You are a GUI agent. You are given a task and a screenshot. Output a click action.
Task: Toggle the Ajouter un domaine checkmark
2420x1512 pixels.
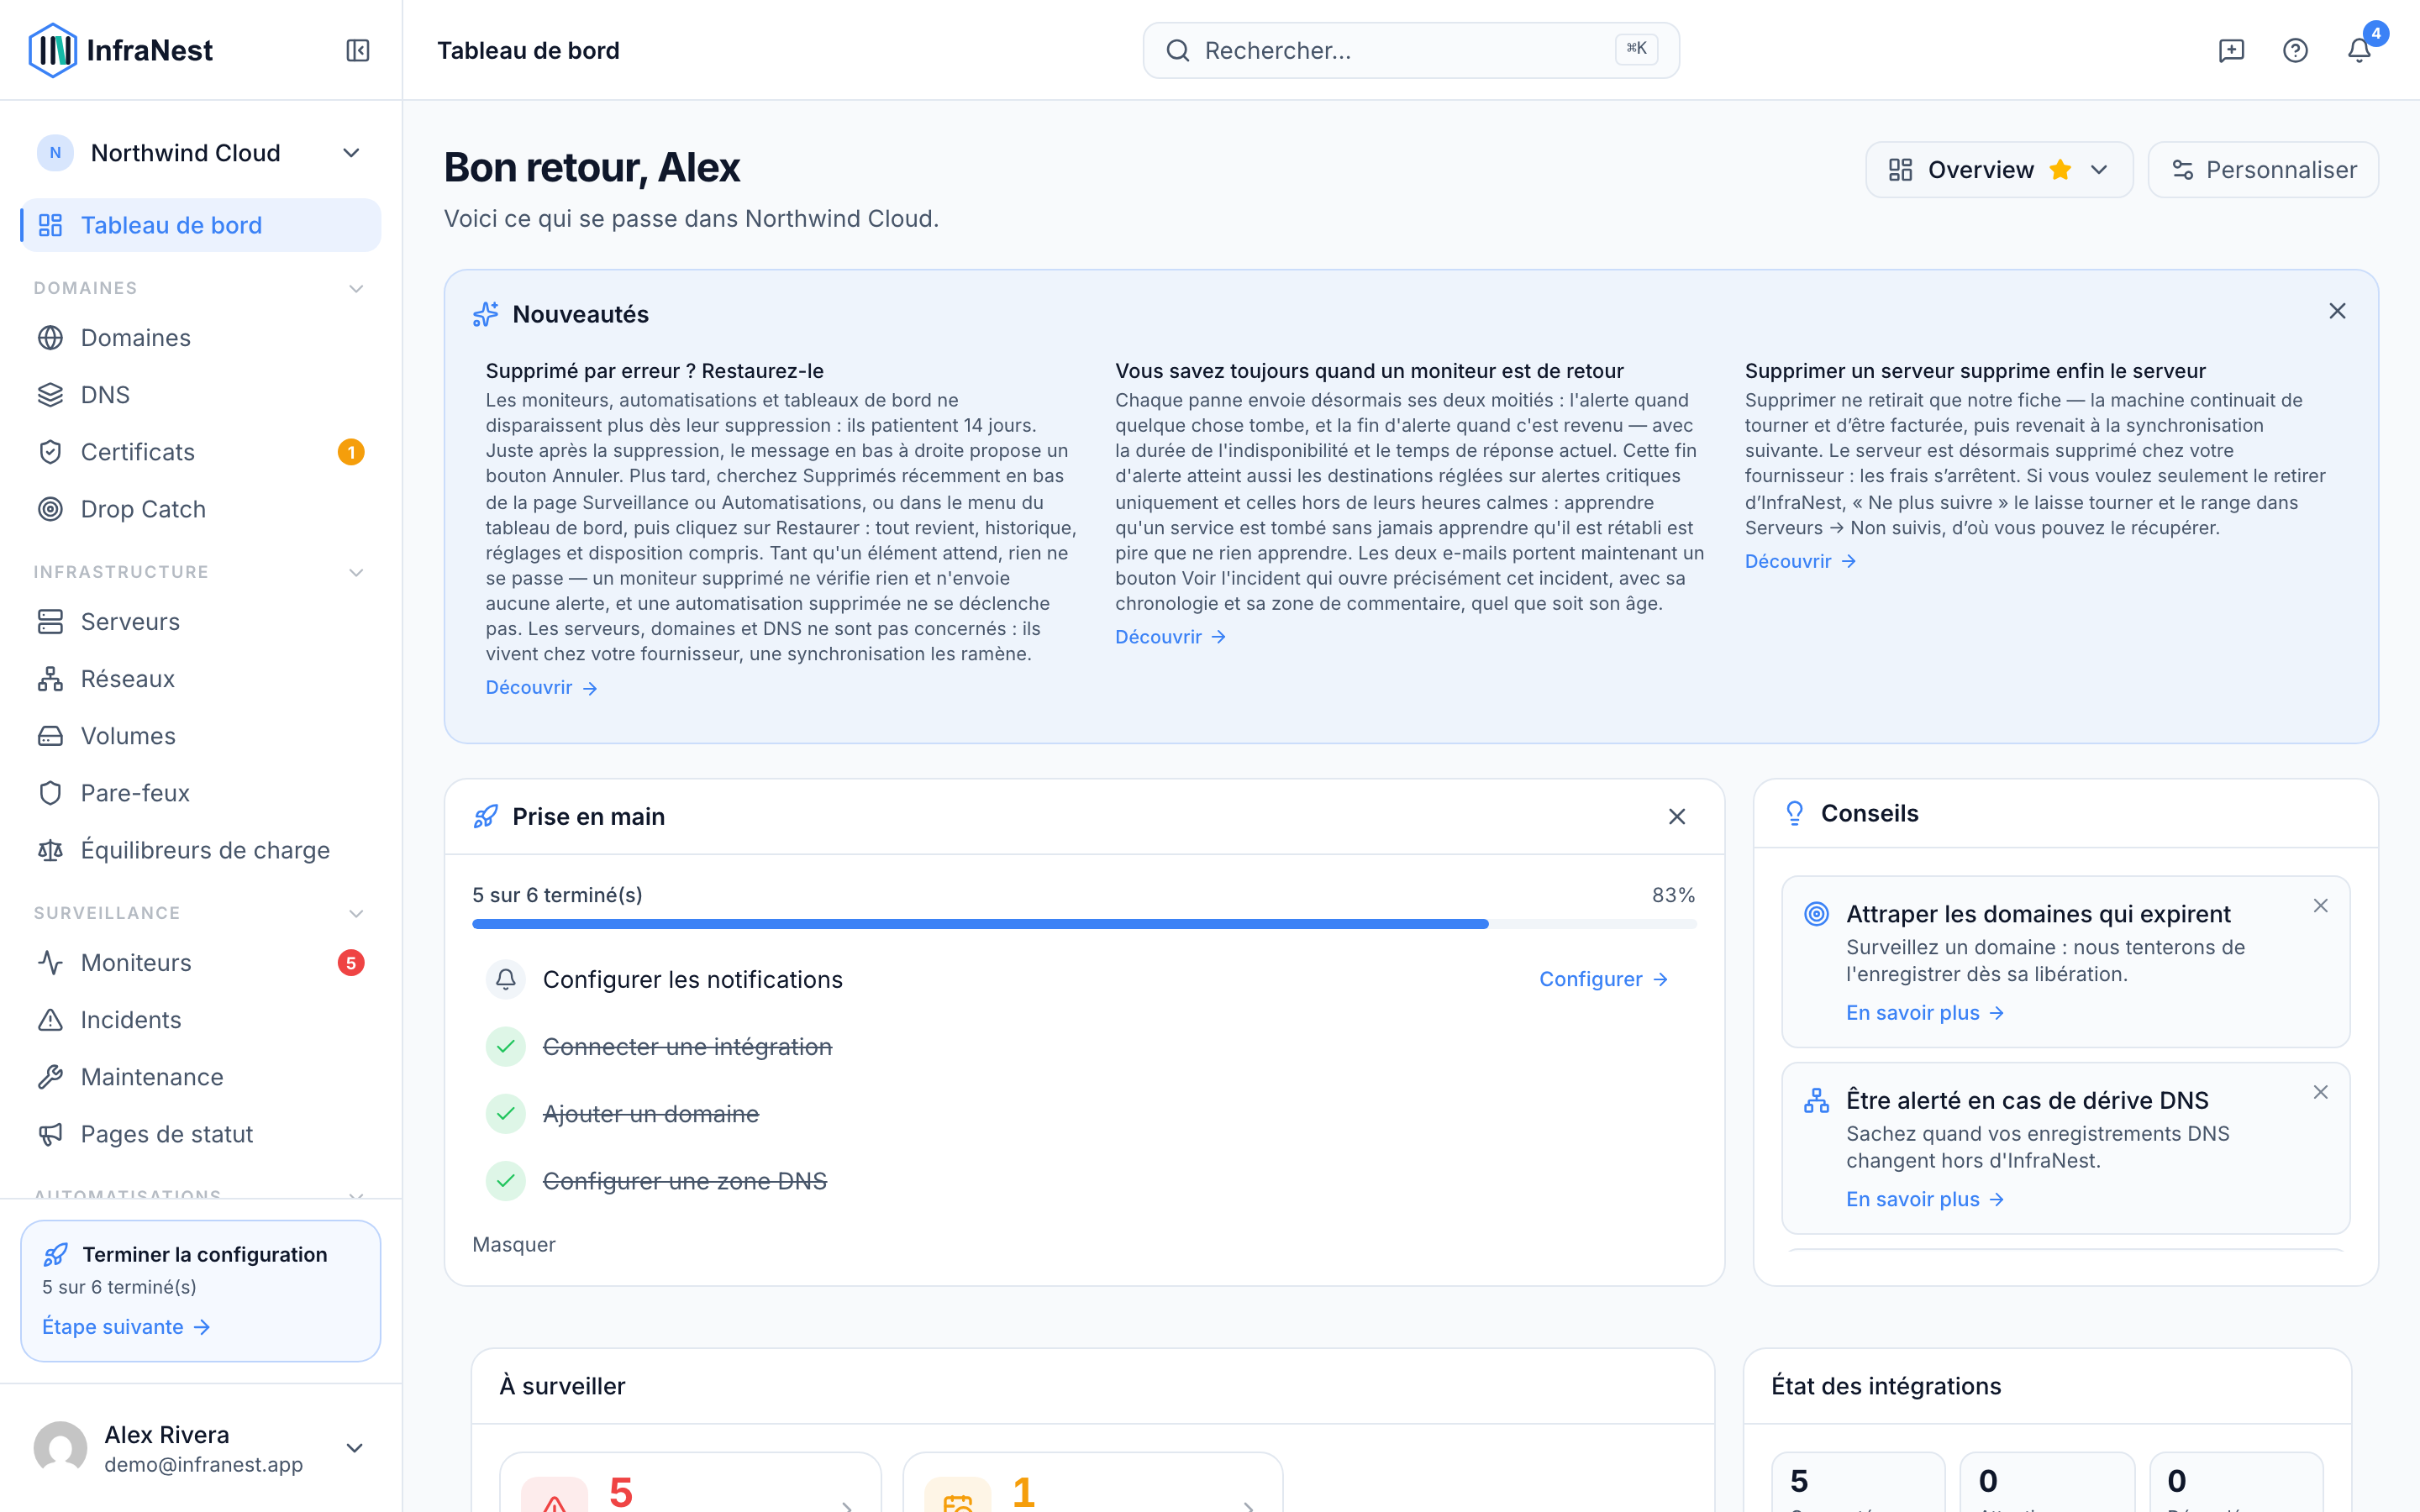click(x=506, y=1113)
